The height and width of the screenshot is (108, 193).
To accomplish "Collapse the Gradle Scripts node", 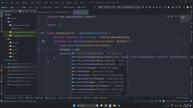I will point(4,60).
